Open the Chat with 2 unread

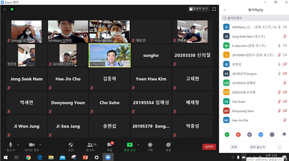click(x=110, y=145)
